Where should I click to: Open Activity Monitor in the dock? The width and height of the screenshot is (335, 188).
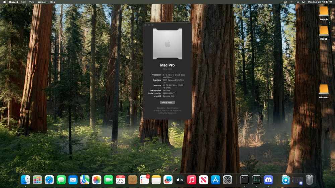(257, 180)
